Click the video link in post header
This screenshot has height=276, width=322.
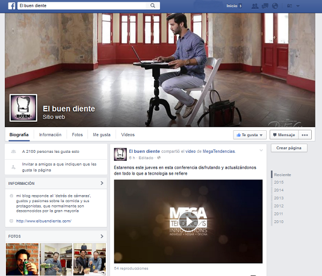[x=191, y=151]
